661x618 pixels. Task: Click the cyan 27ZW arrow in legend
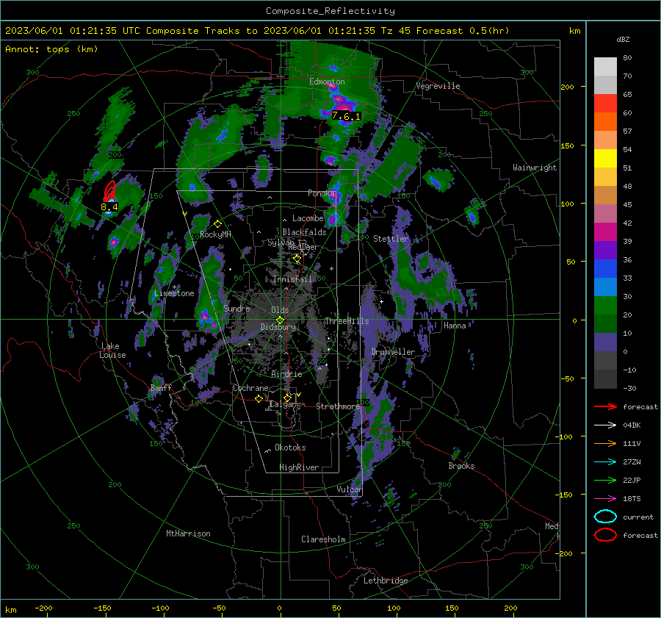click(x=605, y=462)
